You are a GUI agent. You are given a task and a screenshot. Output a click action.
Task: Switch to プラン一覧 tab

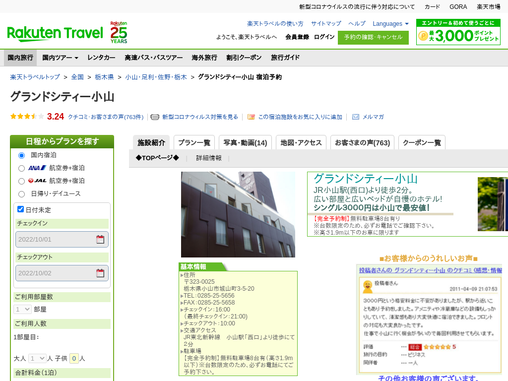point(194,142)
